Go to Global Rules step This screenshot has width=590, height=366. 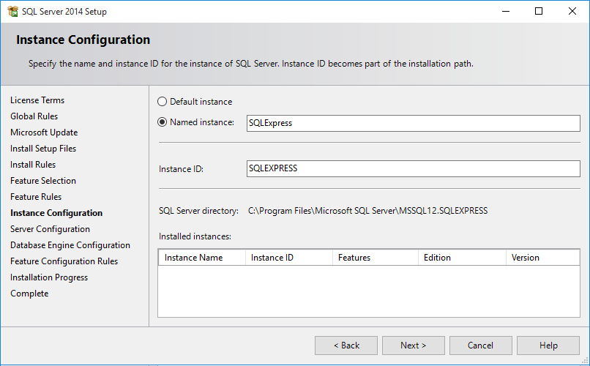(x=34, y=116)
